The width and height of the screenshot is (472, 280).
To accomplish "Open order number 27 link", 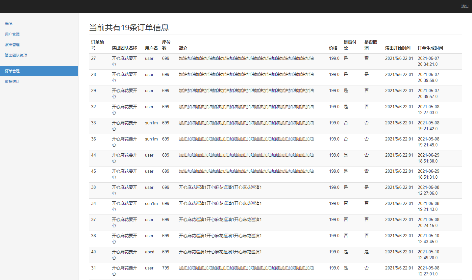I will tap(93, 58).
